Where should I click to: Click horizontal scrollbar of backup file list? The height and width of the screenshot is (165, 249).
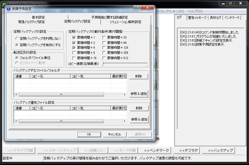pyautogui.click(x=61, y=95)
